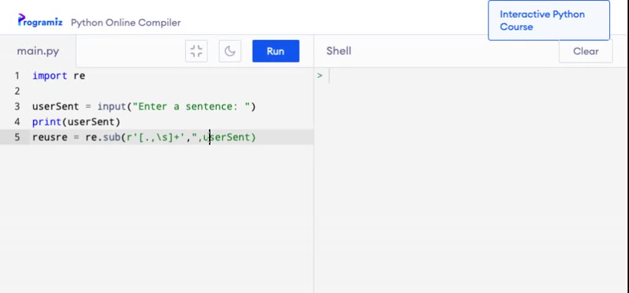The width and height of the screenshot is (629, 293).
Task: Click the shell prompt arrow symbol
Action: pyautogui.click(x=319, y=75)
